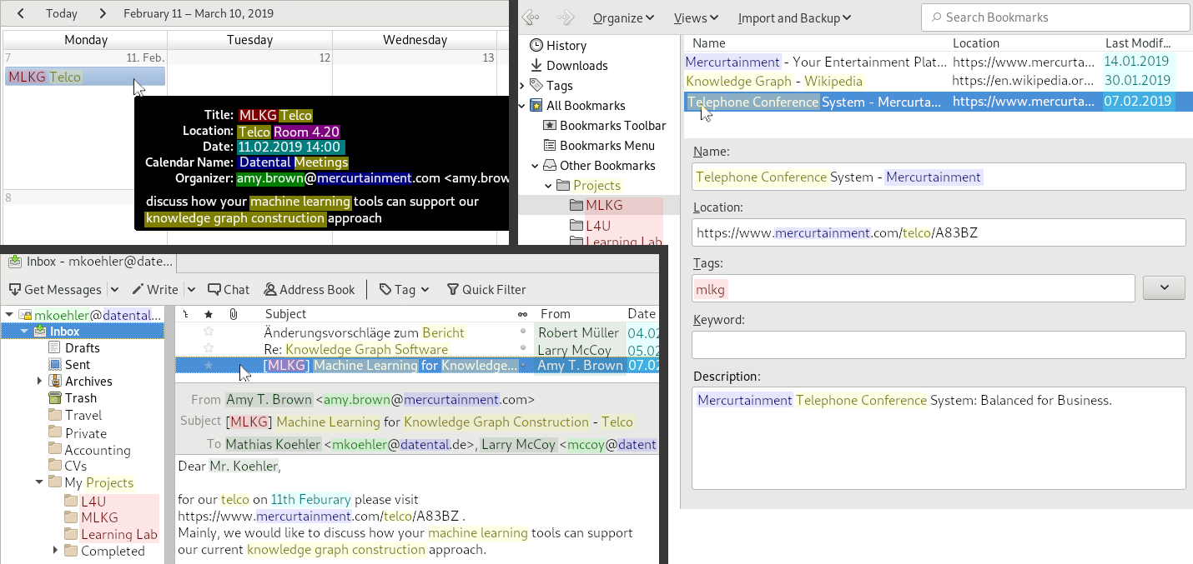The image size is (1193, 564).
Task: Collapse the My Projects folder tree
Action: pos(39,482)
